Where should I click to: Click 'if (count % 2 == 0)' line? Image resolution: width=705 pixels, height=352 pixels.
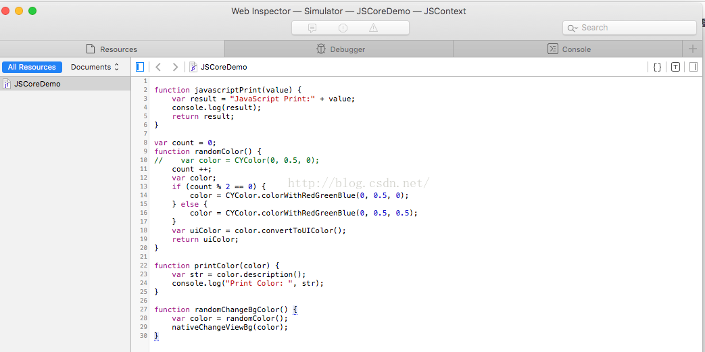click(x=219, y=186)
